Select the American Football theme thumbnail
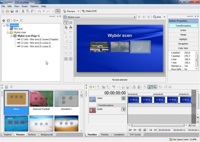The width and height of the screenshot is (200, 142). click(41, 99)
